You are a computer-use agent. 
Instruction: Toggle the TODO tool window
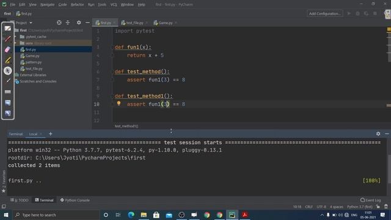pyautogui.click(x=20, y=200)
